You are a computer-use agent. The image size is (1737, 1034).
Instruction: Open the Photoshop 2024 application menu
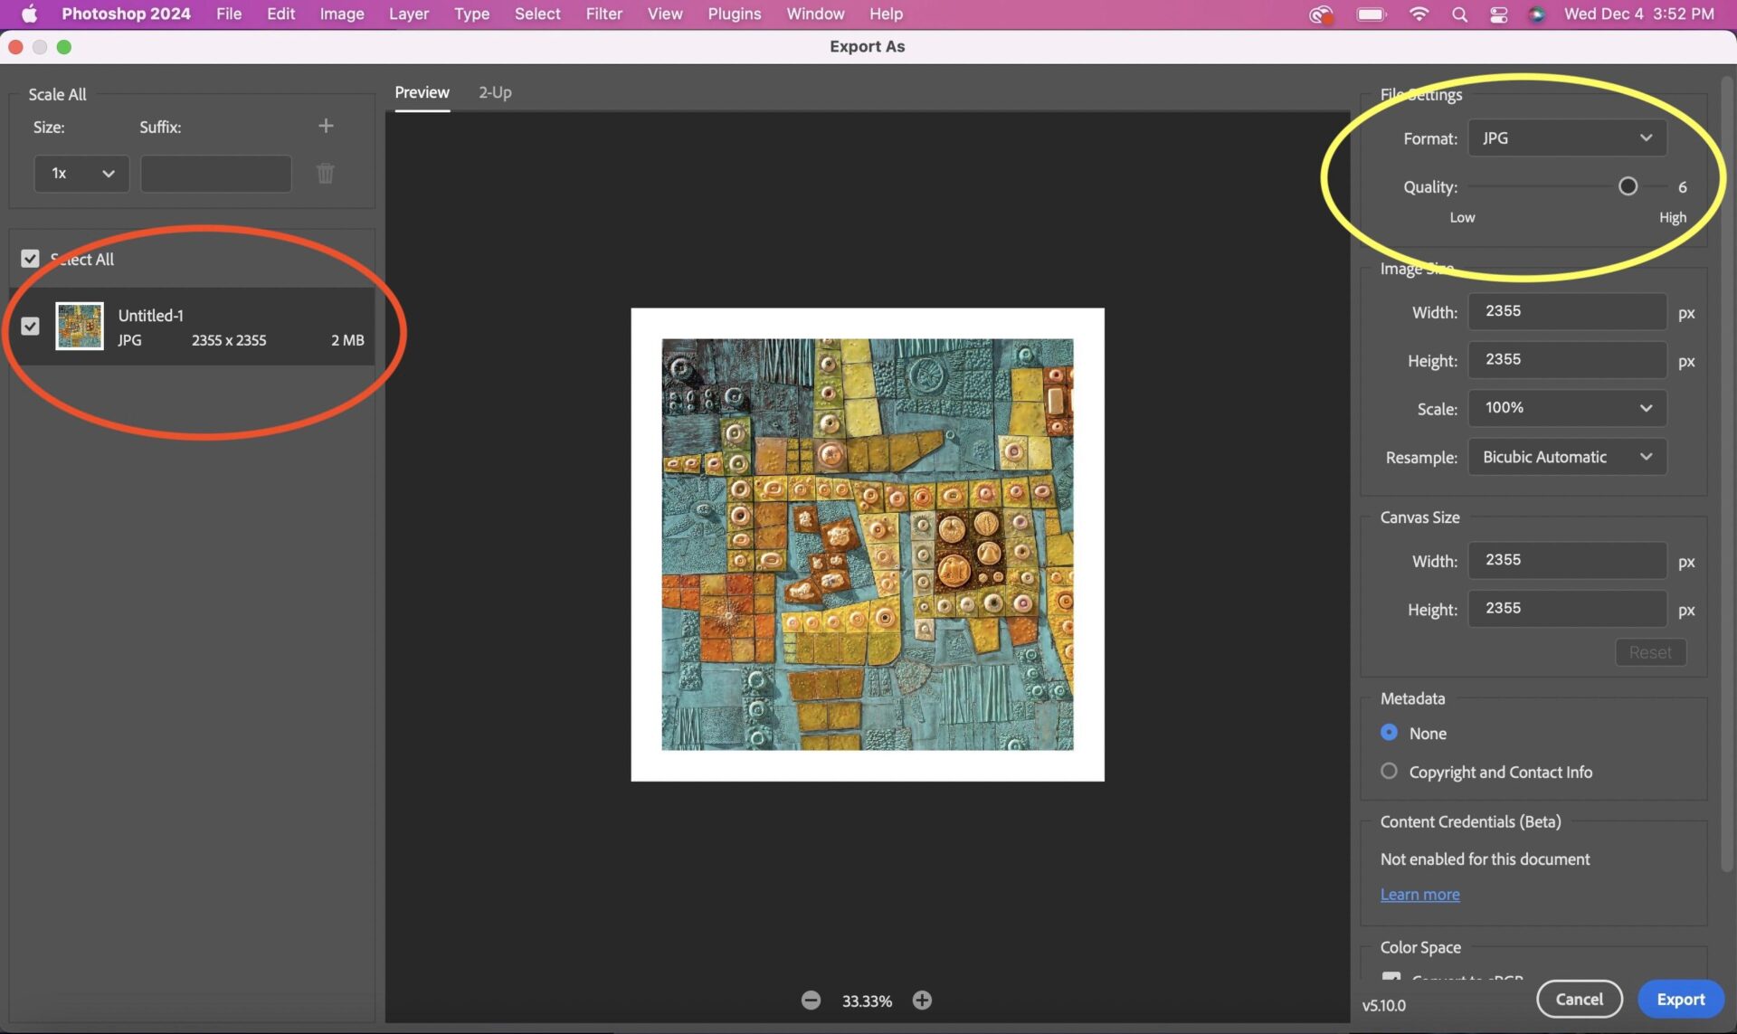[x=126, y=14]
